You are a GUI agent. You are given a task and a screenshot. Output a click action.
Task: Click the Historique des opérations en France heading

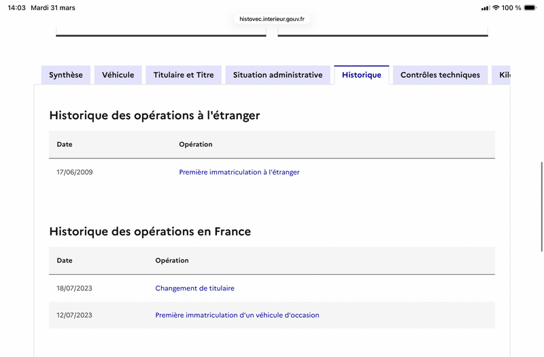(150, 231)
